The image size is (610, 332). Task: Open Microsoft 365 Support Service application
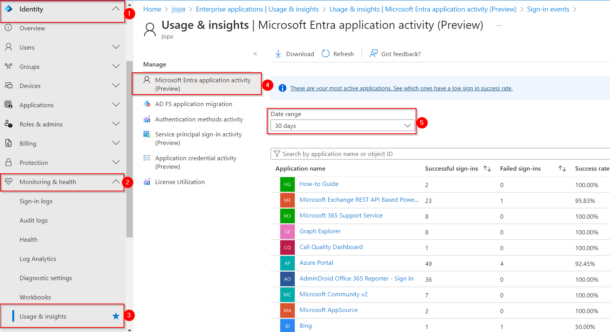pos(341,215)
